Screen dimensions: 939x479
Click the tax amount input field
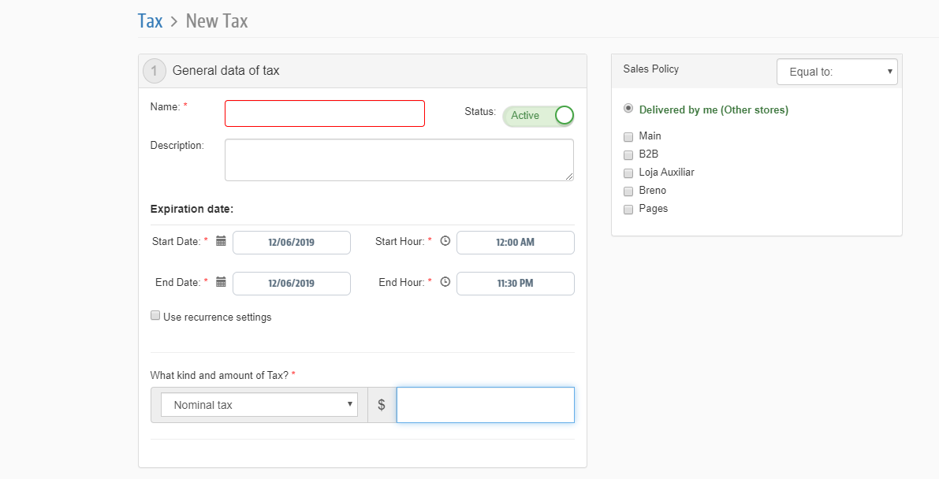point(485,405)
